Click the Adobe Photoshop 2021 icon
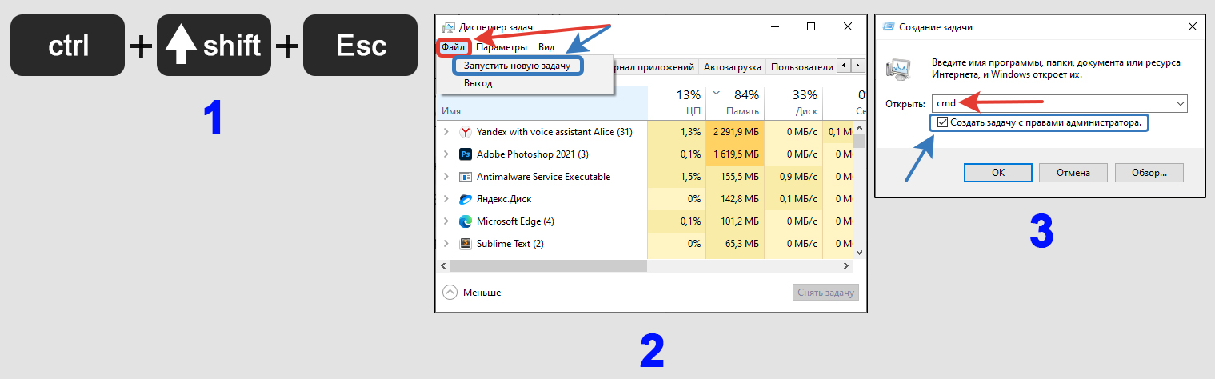1215x379 pixels. pos(466,154)
